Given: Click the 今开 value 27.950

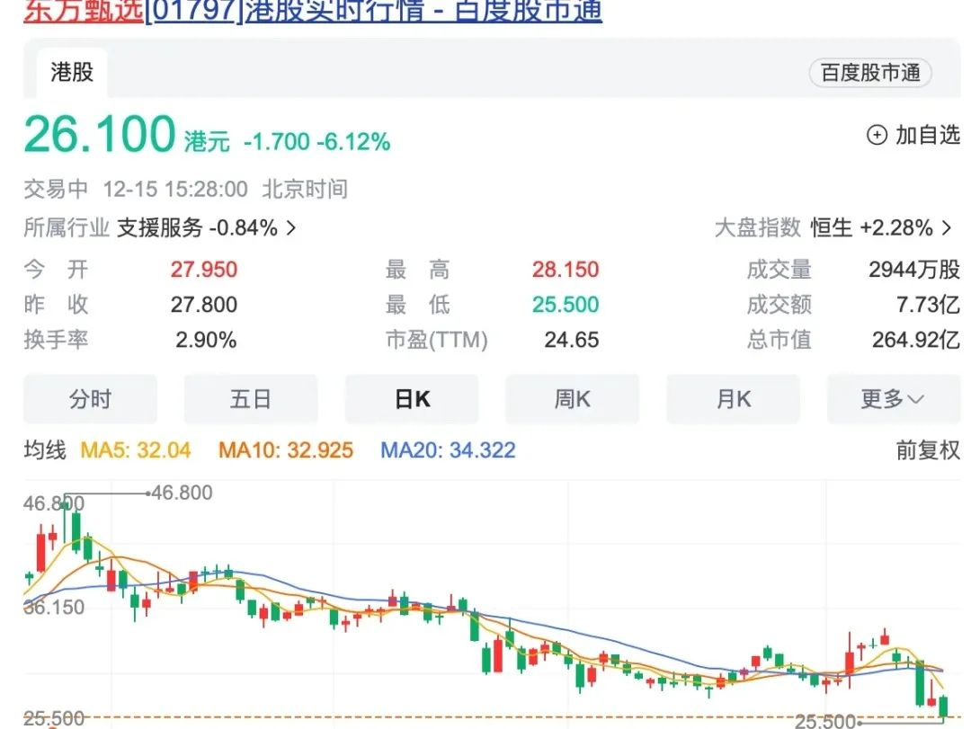Looking at the screenshot, I should pos(204,270).
